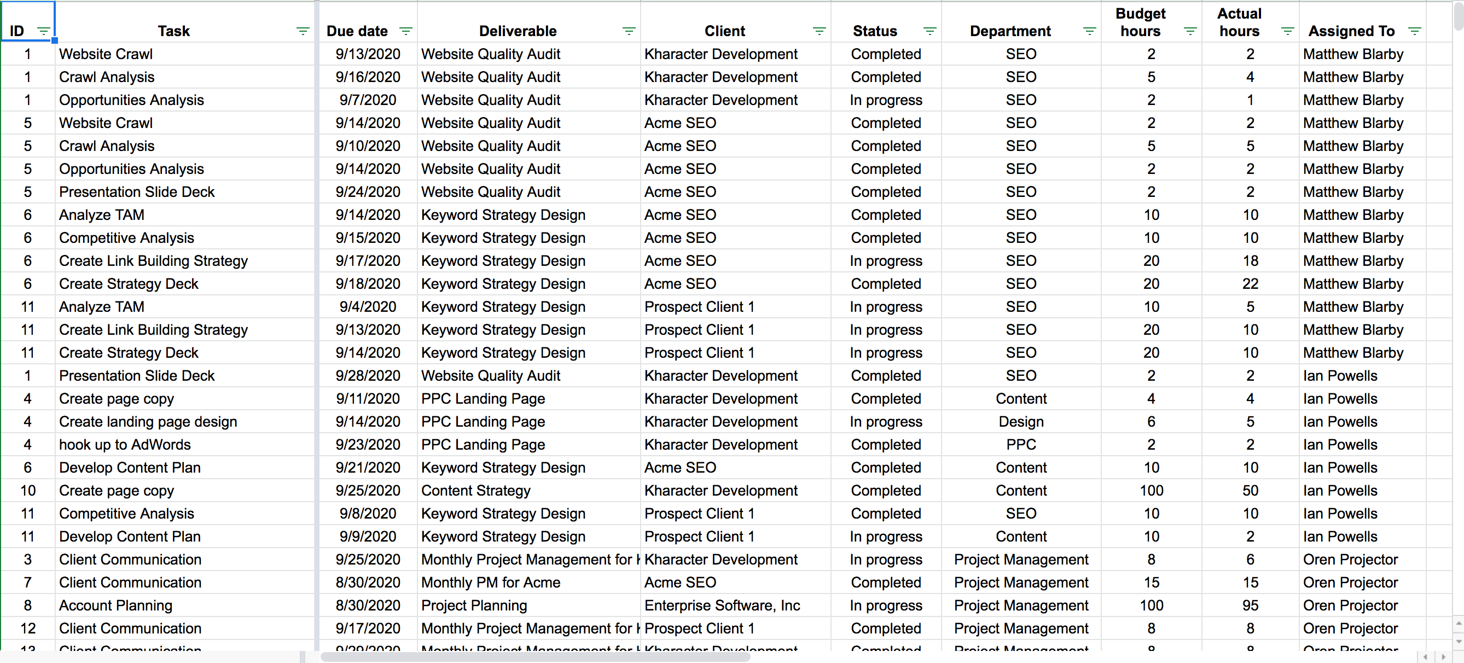Select the due date 9/8/2020 cell

tap(368, 514)
